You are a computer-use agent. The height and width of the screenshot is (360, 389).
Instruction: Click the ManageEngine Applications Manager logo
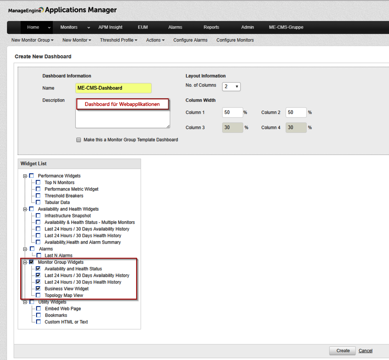(x=62, y=10)
